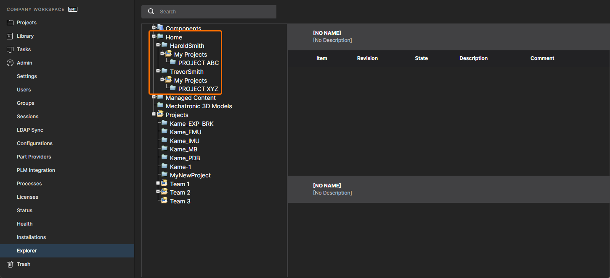The width and height of the screenshot is (610, 278).
Task: Select the Kame_FMU project folder
Action: pyautogui.click(x=186, y=132)
